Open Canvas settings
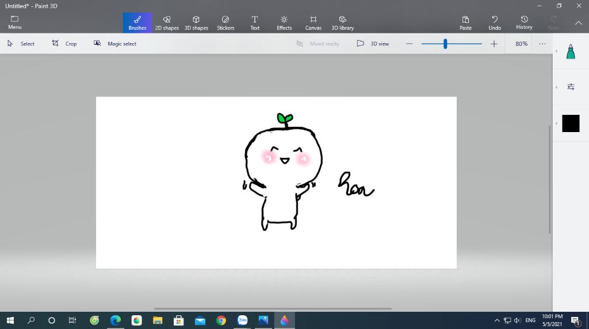 coord(313,23)
